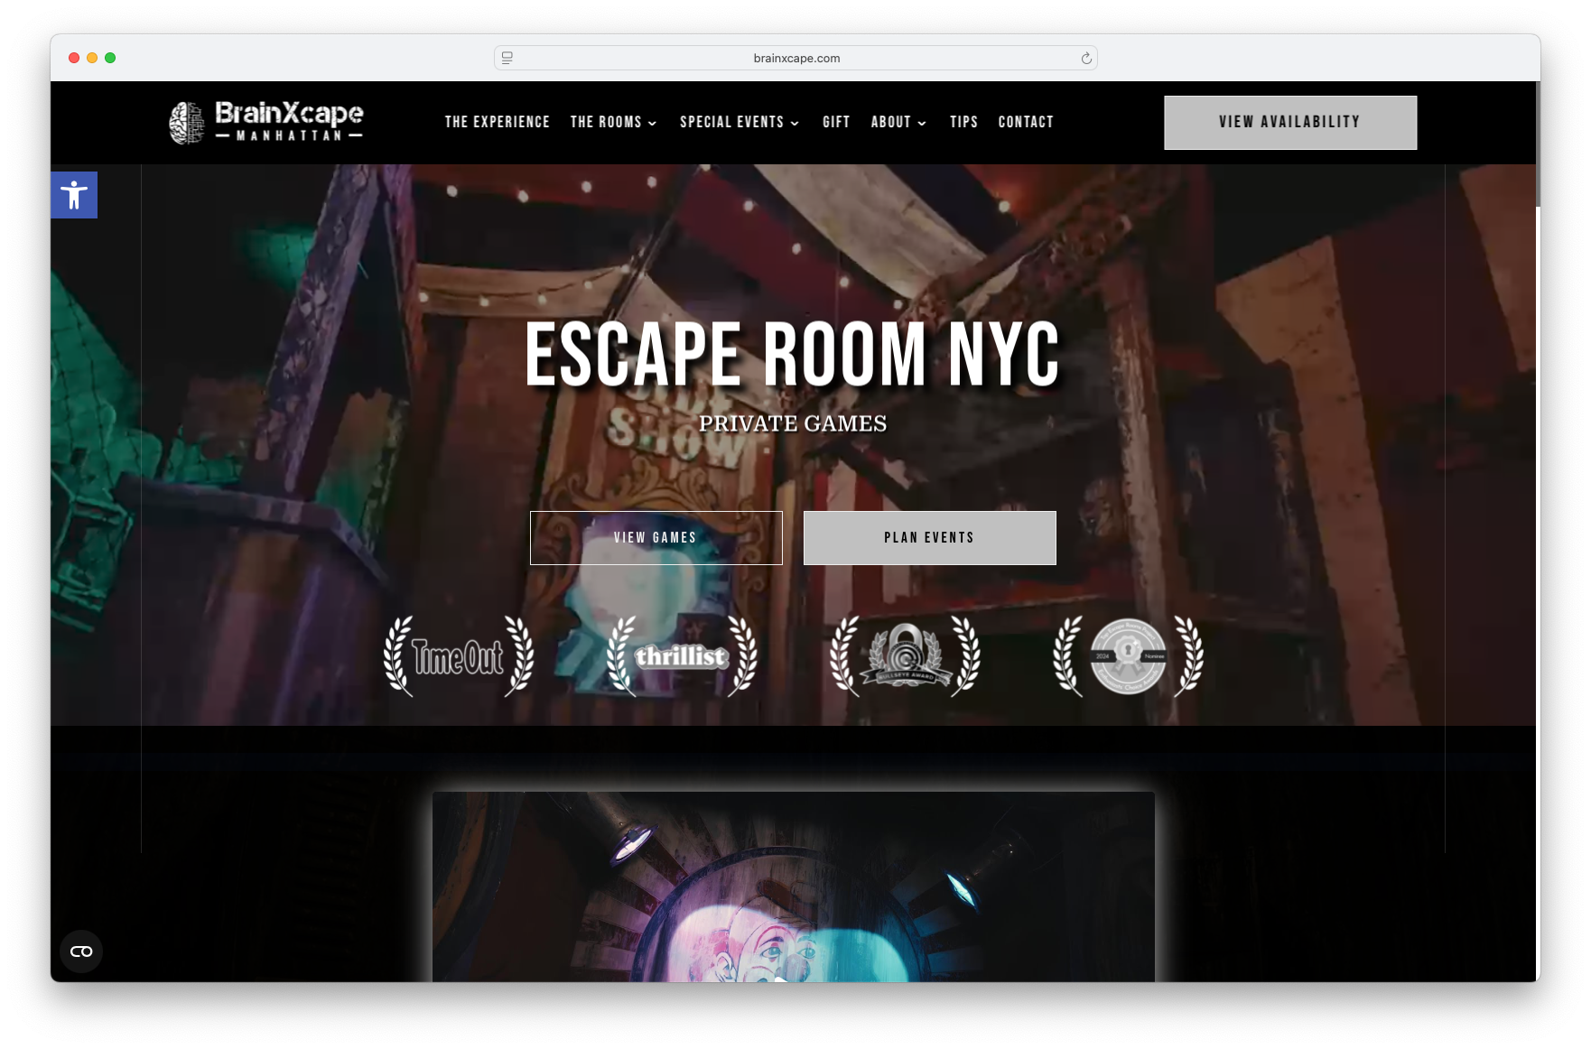
Task: Go to The Experience page
Action: pos(497,123)
